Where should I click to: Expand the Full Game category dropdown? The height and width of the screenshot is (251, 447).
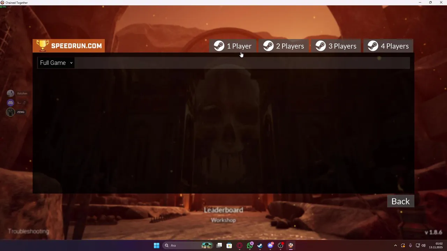point(56,63)
